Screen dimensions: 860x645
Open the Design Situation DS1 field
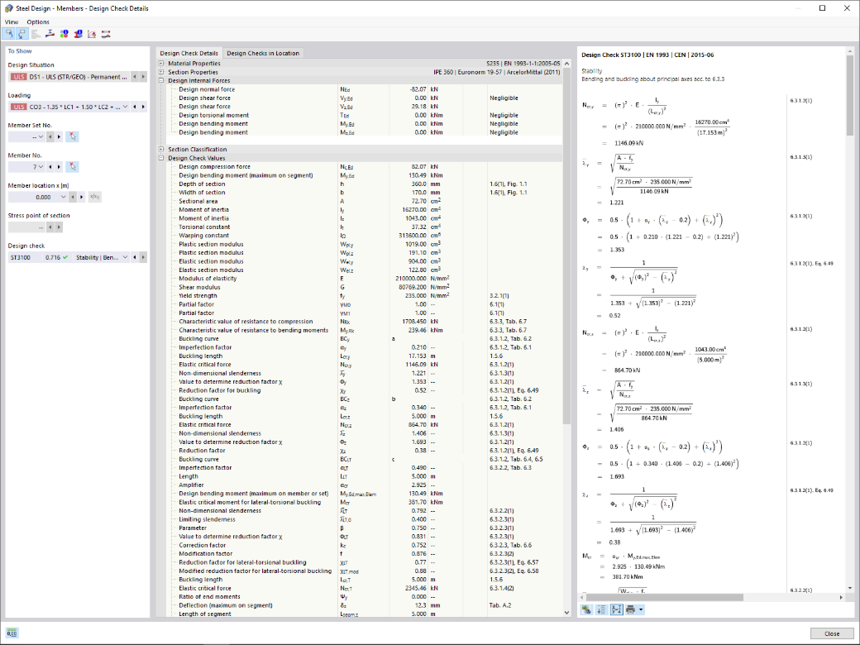(69, 77)
